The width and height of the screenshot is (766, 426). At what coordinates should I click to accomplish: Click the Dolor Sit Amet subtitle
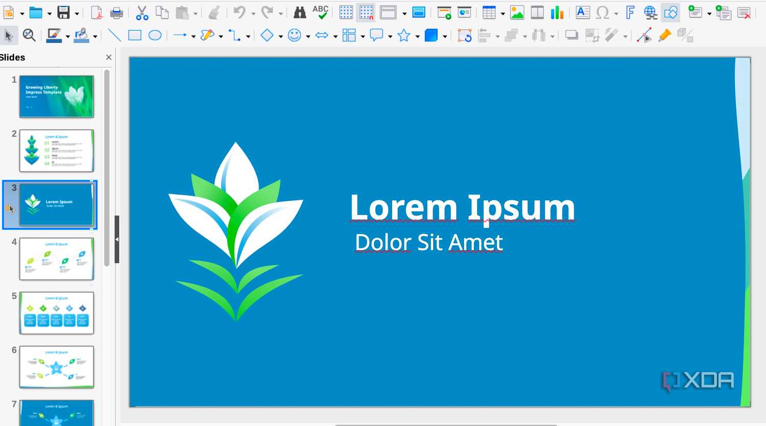point(429,242)
